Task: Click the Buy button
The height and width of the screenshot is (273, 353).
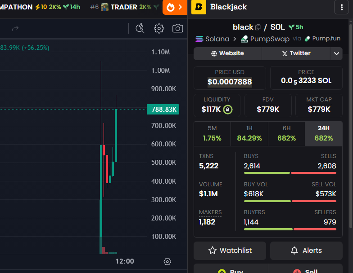Action: coord(231,269)
